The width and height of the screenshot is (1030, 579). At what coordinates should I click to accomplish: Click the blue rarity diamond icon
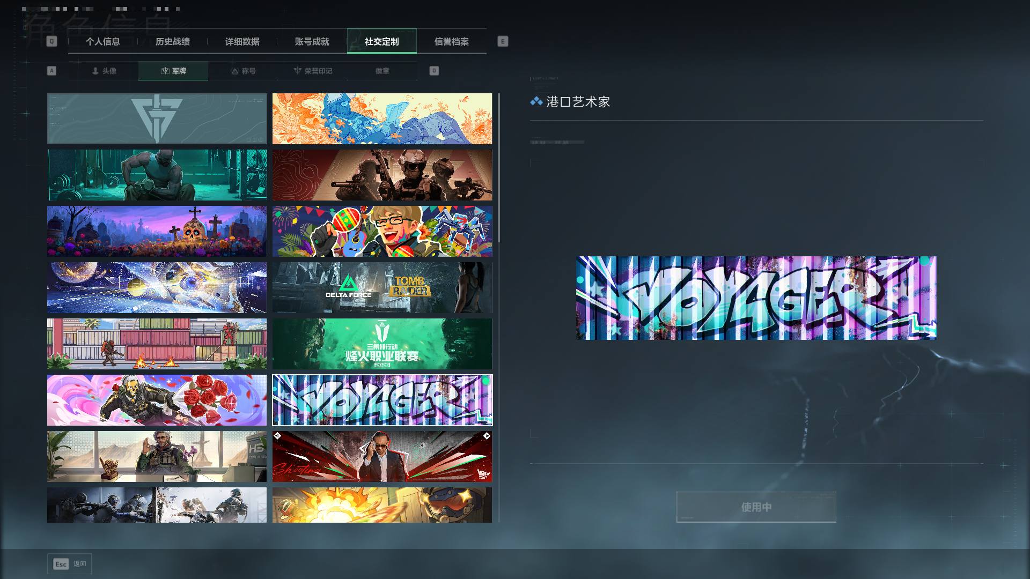point(536,101)
